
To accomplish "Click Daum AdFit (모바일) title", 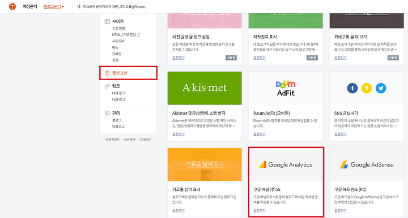I will coord(271,114).
